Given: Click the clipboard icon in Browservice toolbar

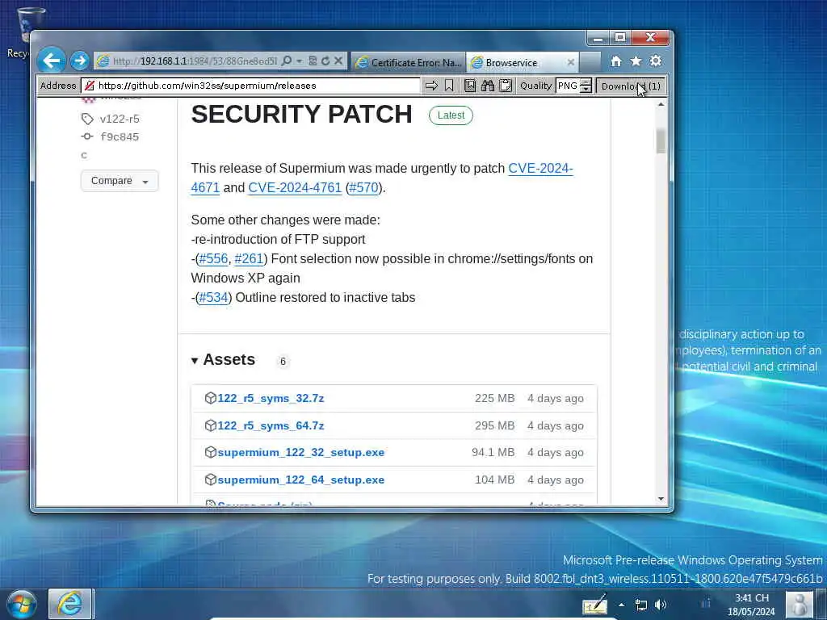Looking at the screenshot, I should (506, 86).
